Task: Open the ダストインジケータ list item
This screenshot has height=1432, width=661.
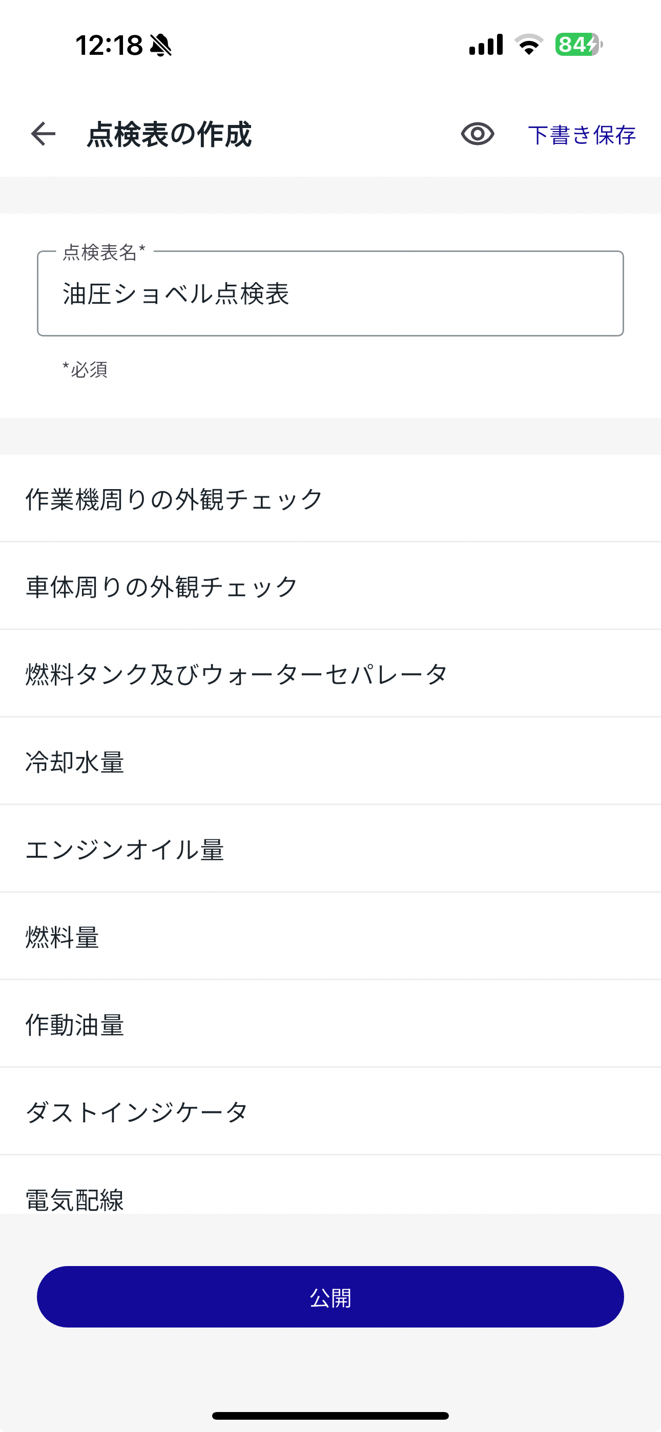Action: pos(330,1112)
